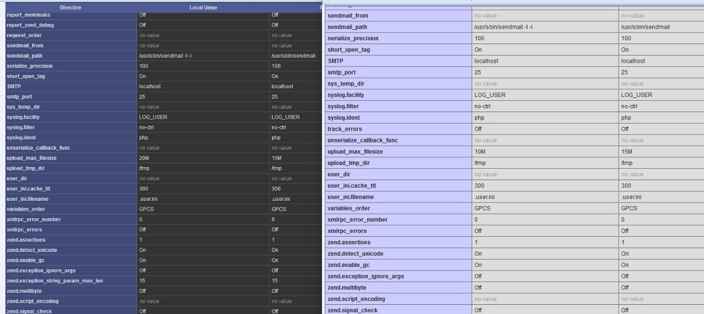Click short_open_tag in the light table

click(x=349, y=50)
